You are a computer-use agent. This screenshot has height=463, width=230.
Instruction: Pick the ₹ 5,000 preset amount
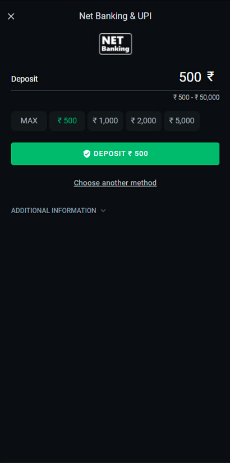[x=182, y=121]
